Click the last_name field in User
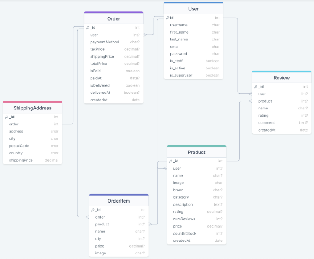 (x=193, y=39)
